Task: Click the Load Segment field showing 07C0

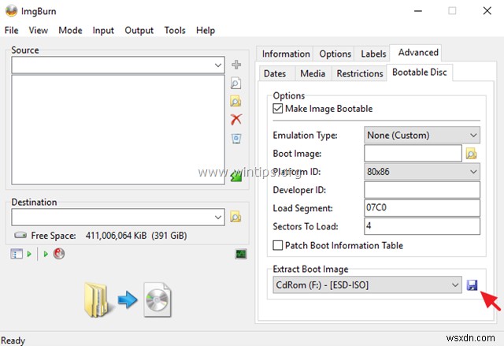Action: (422, 208)
